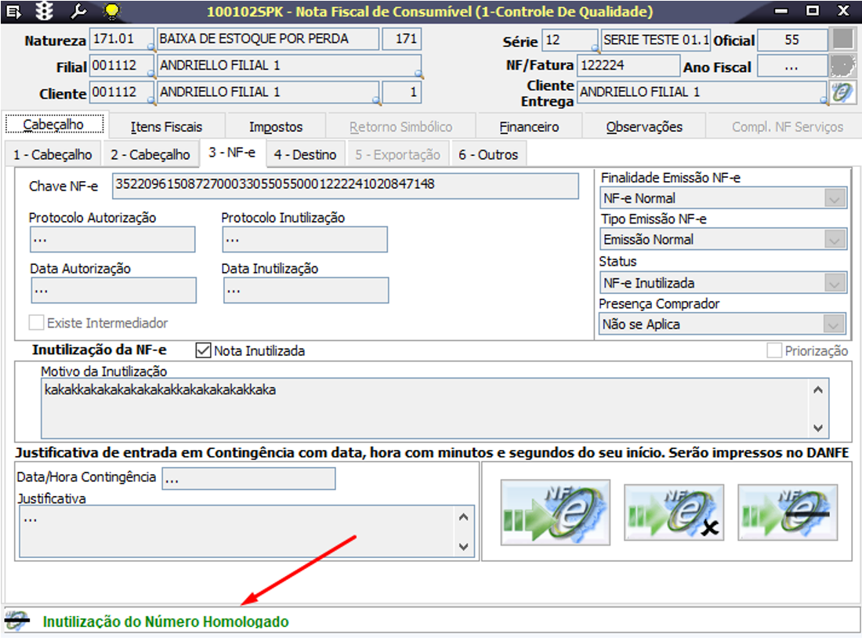
Task: Open the Itens Fiscais tab
Action: pyautogui.click(x=167, y=126)
